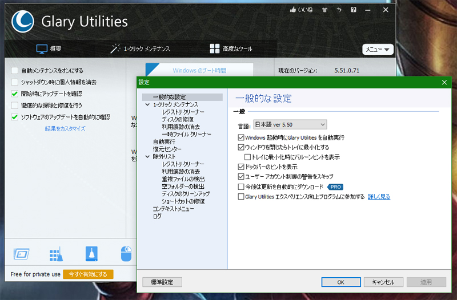Check エクスペリエンス向上プログラムに参加する box
This screenshot has width=457, height=300.
(x=241, y=197)
